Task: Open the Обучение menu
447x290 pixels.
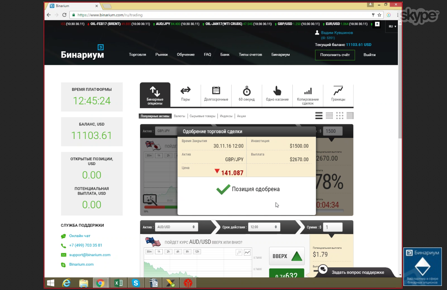Action: (186, 55)
